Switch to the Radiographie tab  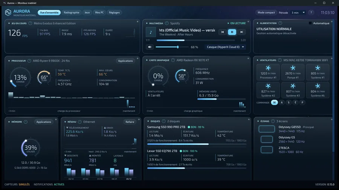71,12
